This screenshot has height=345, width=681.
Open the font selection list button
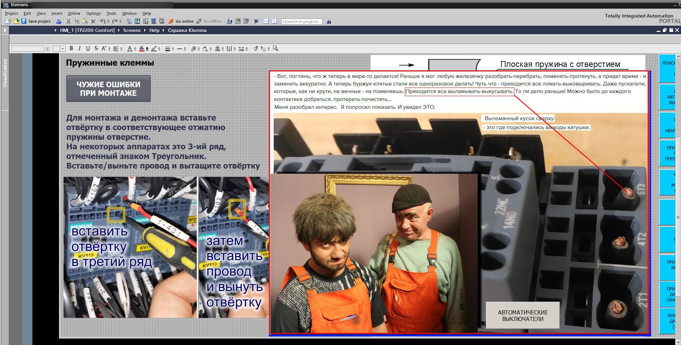[47, 49]
